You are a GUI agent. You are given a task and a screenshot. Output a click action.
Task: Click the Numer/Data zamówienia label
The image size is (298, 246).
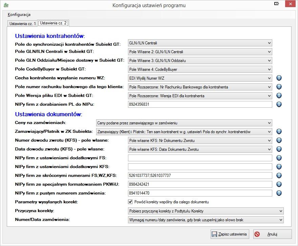point(42,220)
